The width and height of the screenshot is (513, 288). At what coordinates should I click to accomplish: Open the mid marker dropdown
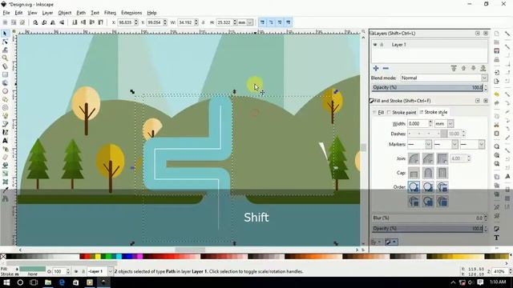[446, 144]
